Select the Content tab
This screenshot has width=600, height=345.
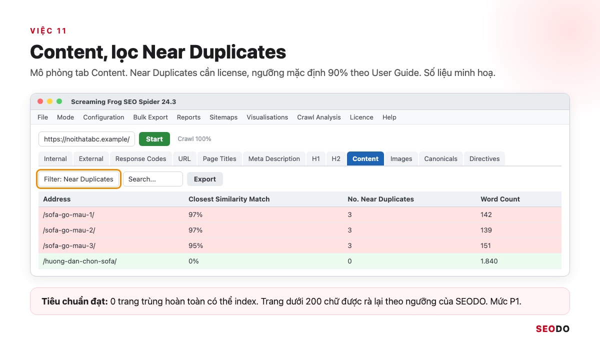click(x=365, y=158)
